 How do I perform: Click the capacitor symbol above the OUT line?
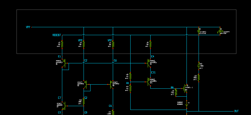[199, 66]
